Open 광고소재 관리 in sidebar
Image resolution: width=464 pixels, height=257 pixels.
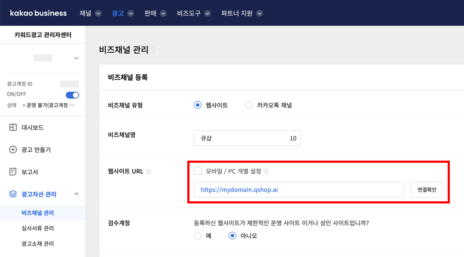(x=37, y=243)
